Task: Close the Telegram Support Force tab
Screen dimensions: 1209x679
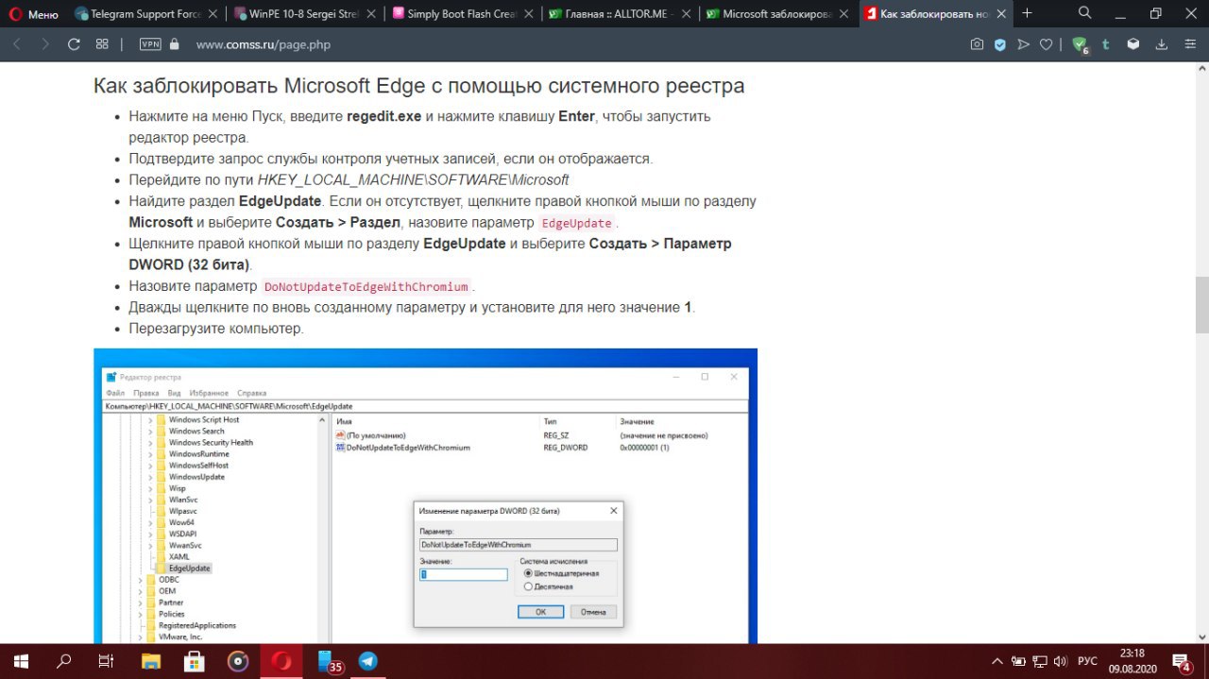Action: (211, 14)
